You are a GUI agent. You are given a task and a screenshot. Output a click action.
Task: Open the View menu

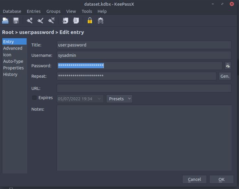71,11
